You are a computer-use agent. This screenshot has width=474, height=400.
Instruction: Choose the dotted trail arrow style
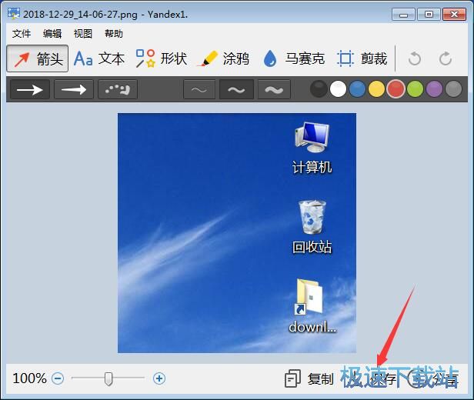[118, 90]
